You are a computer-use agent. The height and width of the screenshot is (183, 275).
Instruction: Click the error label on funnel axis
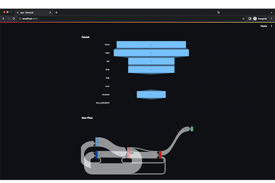[x=107, y=86]
